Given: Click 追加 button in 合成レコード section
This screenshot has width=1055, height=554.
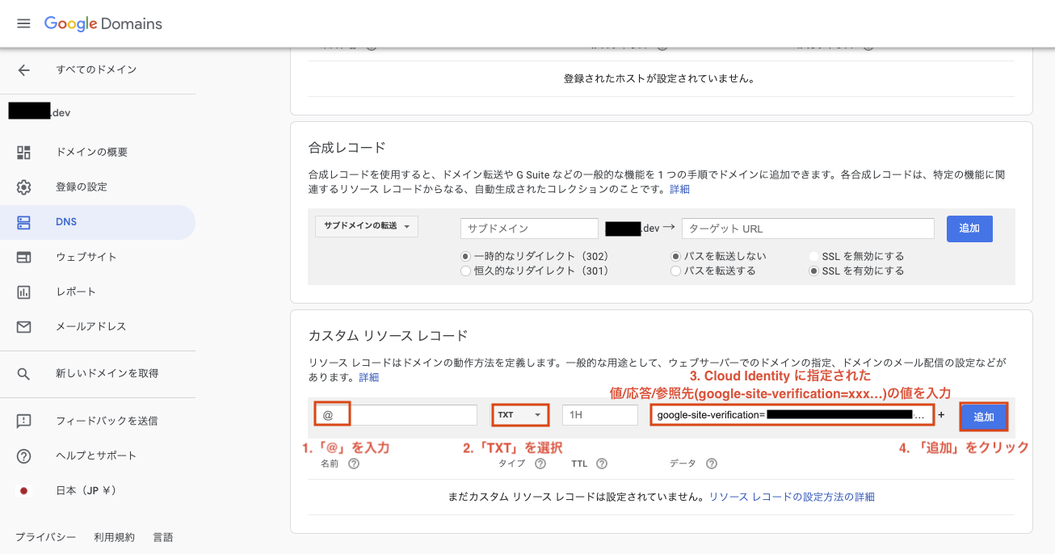Looking at the screenshot, I should click(969, 229).
